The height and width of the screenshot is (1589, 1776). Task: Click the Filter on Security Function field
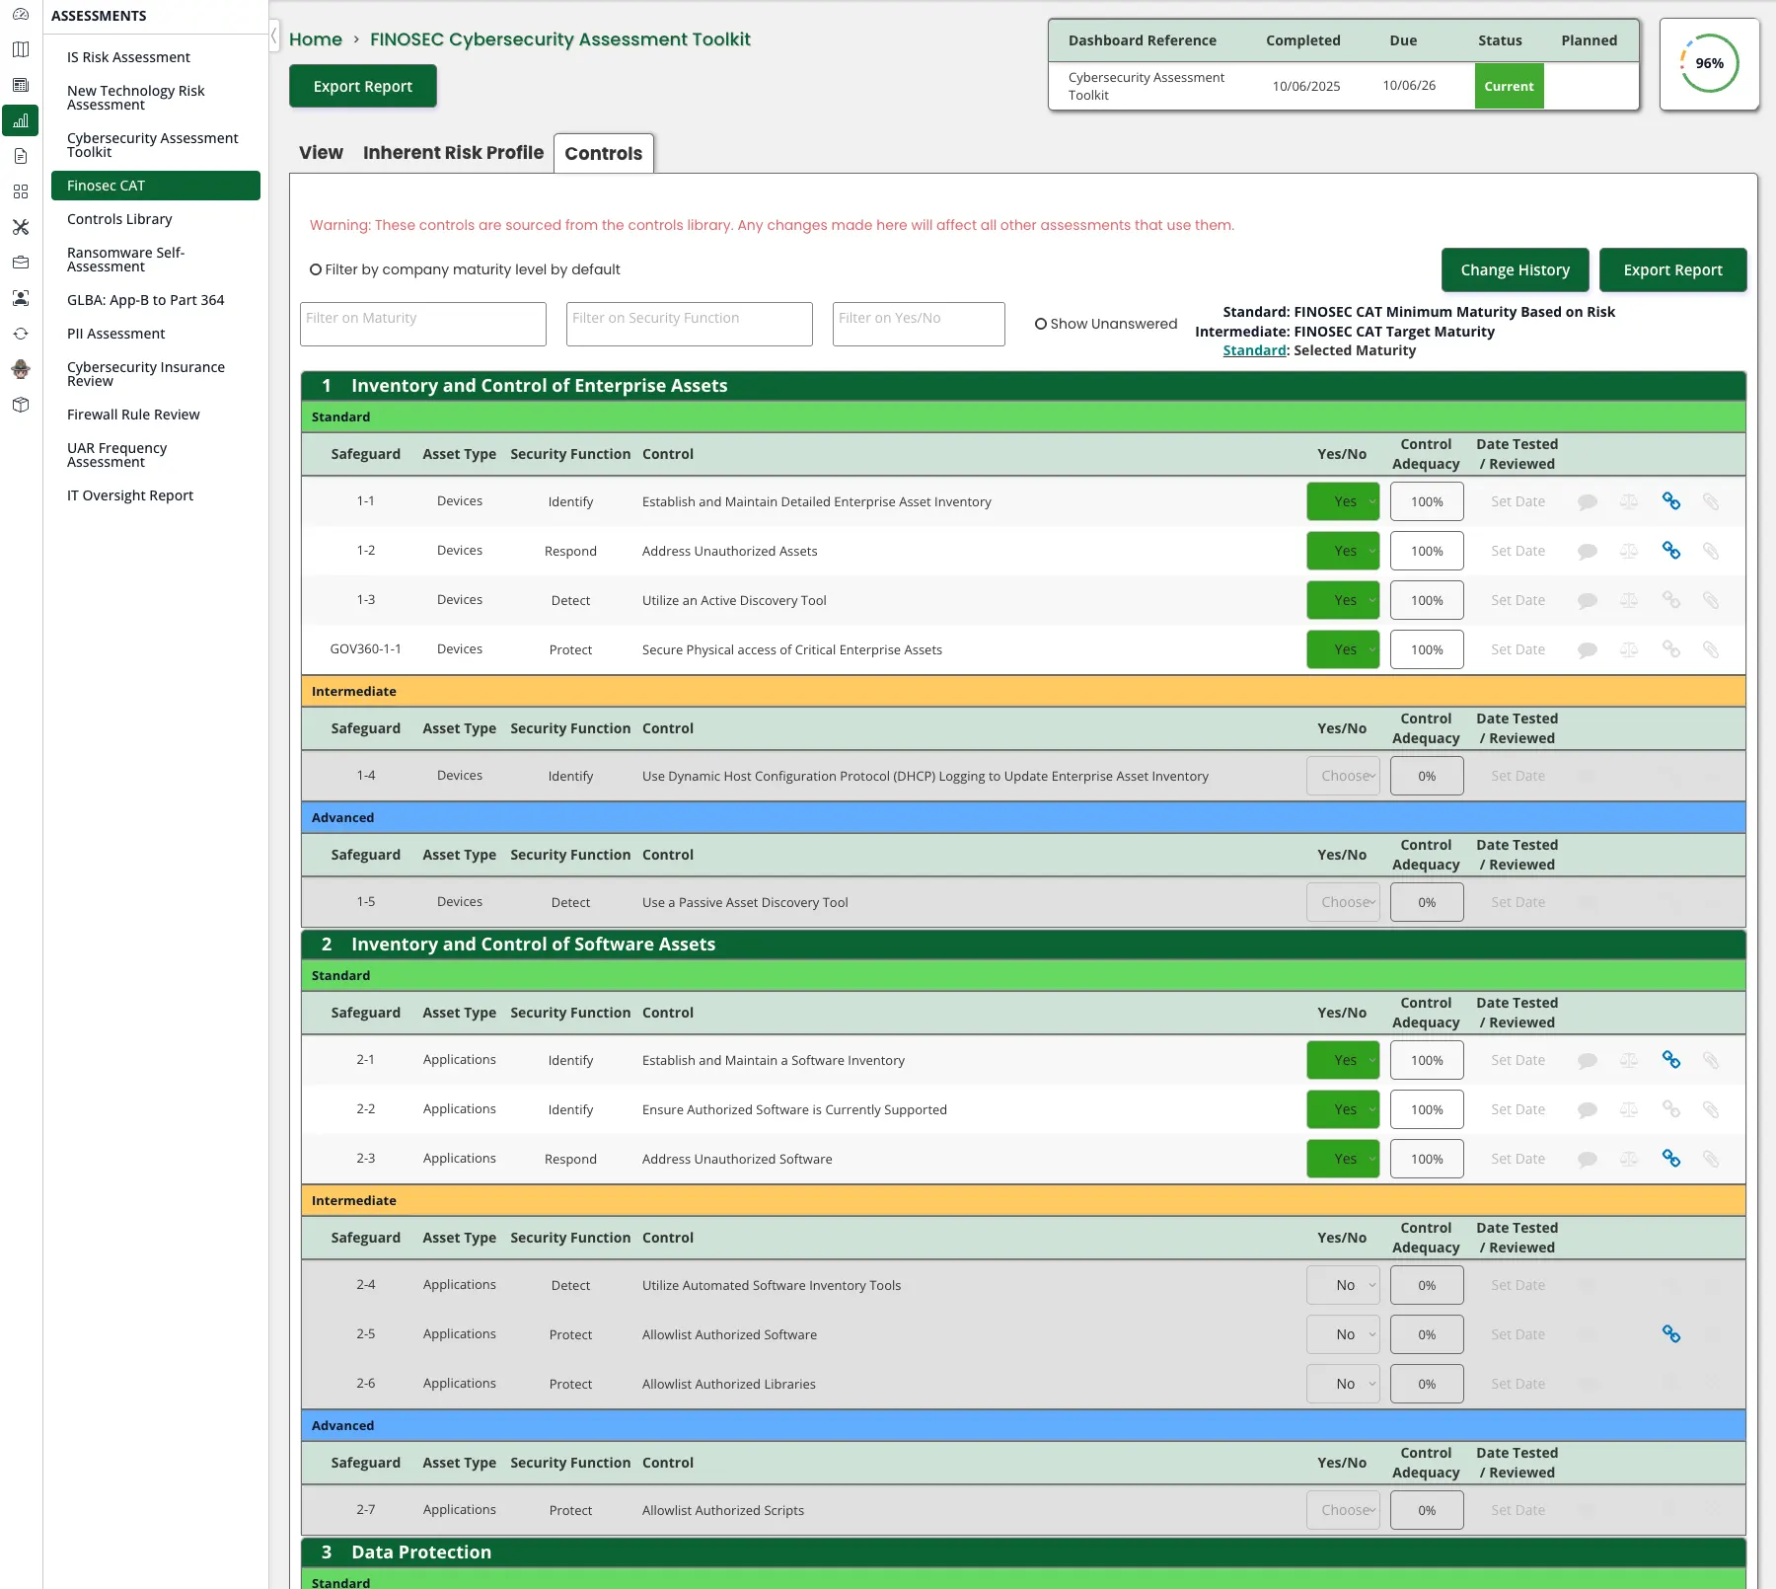[x=689, y=324]
